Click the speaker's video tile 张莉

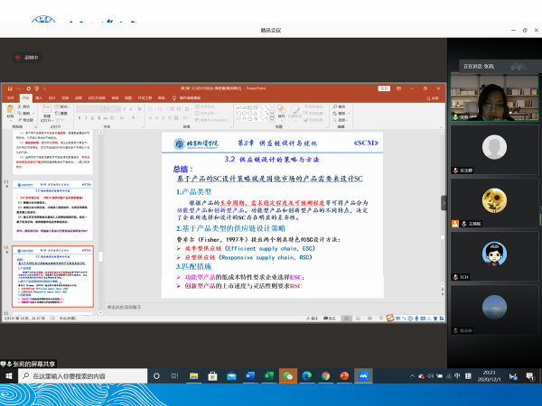point(493,96)
